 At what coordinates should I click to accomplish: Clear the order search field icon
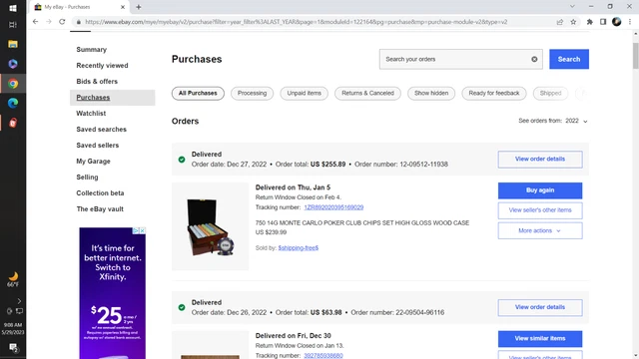point(534,60)
